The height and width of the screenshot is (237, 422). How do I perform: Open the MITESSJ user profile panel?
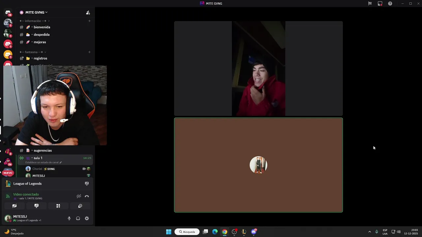(23, 218)
